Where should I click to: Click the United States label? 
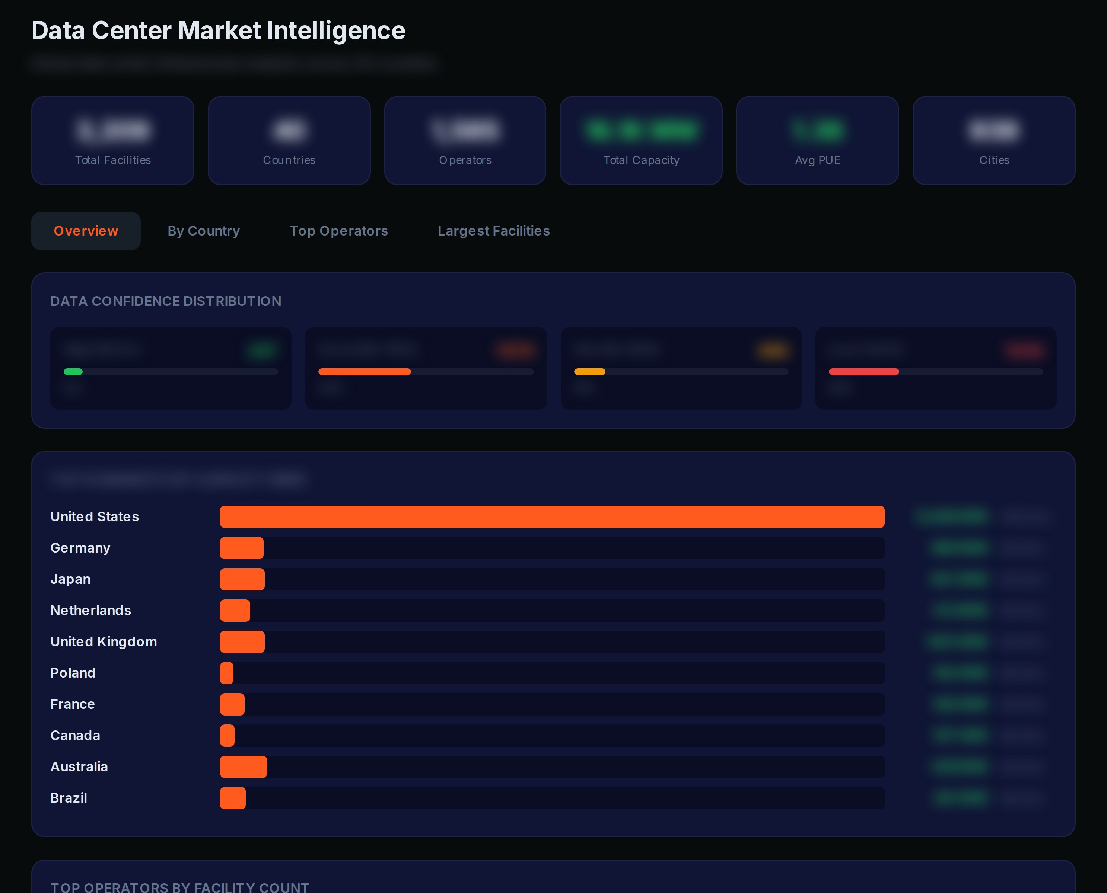(x=95, y=516)
